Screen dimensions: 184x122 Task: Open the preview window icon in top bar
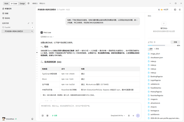coord(175,10)
